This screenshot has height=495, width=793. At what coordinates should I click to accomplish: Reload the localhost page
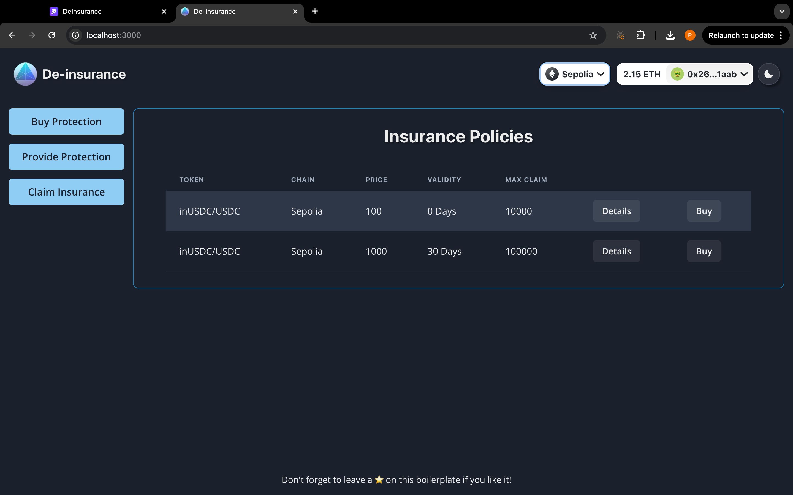(52, 35)
